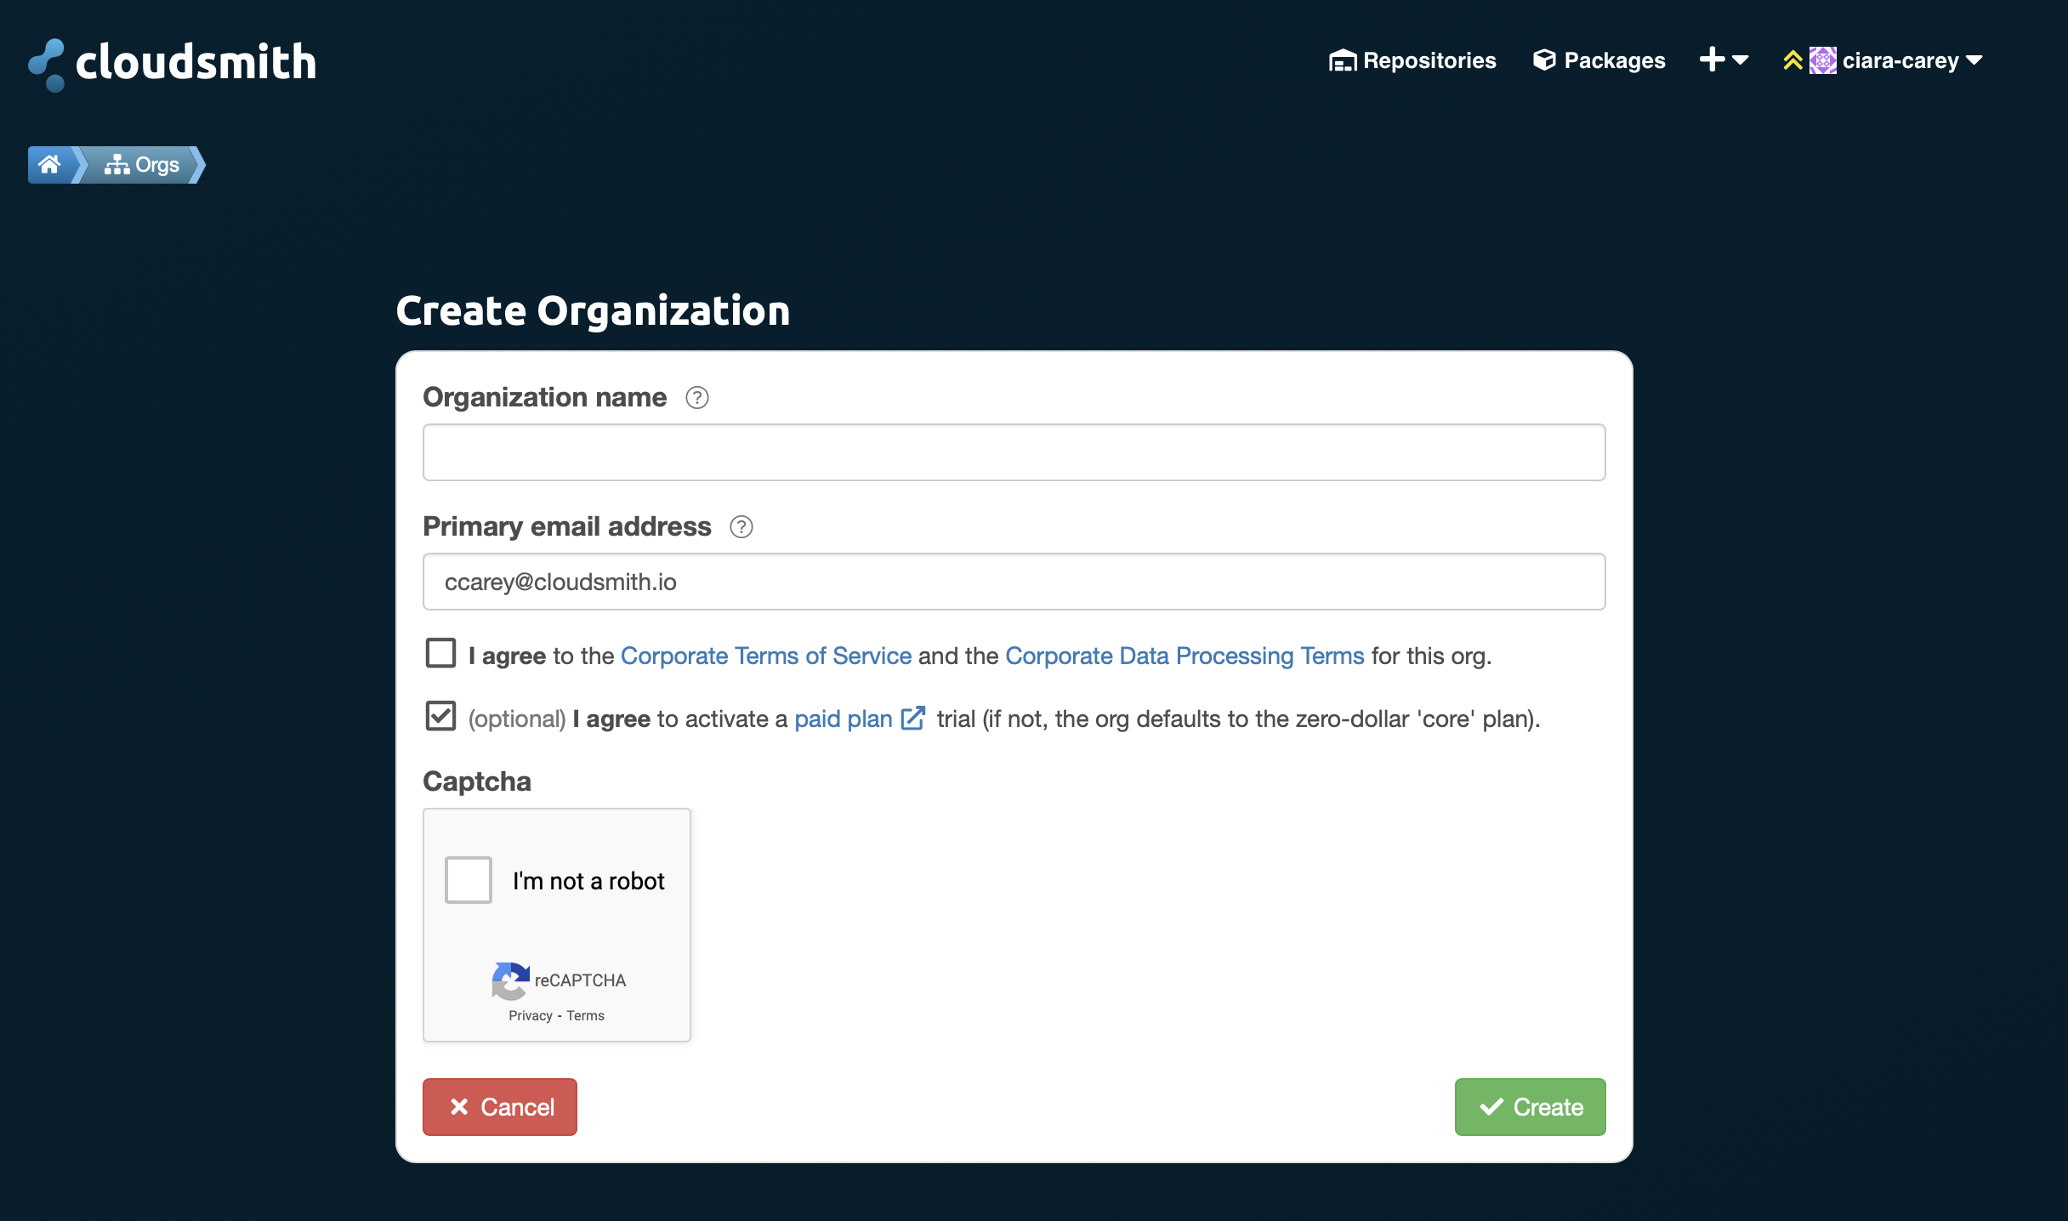
Task: Open the Packages menu item
Action: (1599, 60)
